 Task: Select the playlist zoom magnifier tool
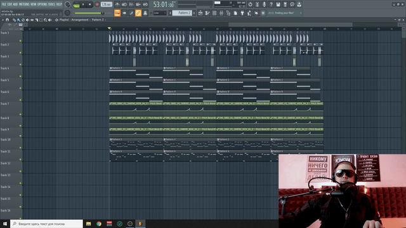click(x=45, y=20)
